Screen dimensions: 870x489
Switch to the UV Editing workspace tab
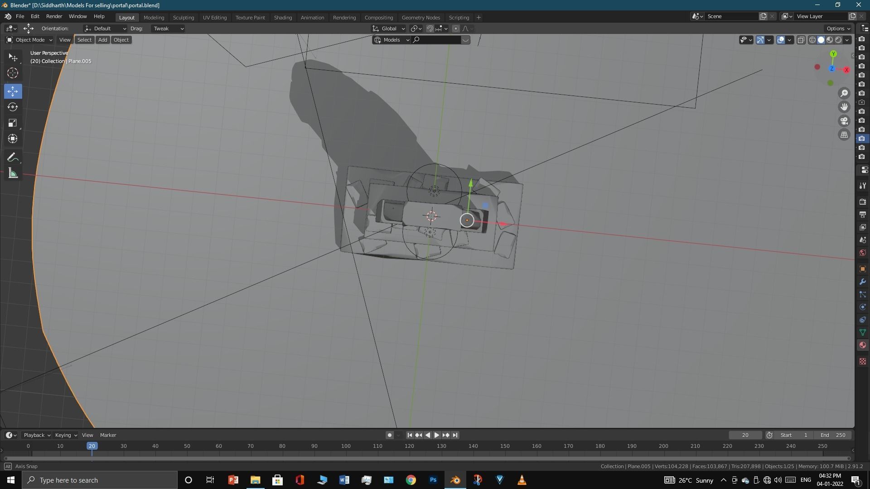coord(215,18)
